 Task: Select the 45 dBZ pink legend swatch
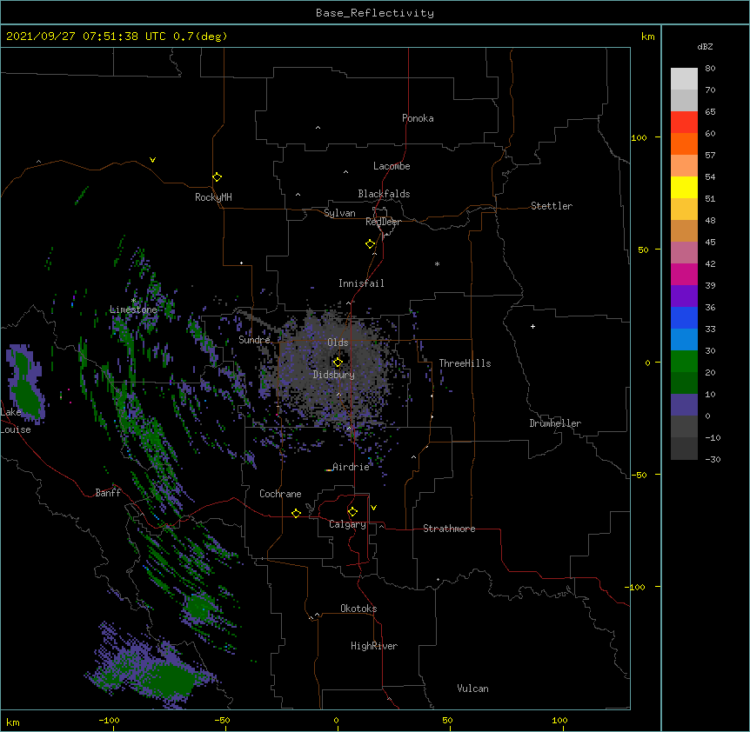[684, 253]
